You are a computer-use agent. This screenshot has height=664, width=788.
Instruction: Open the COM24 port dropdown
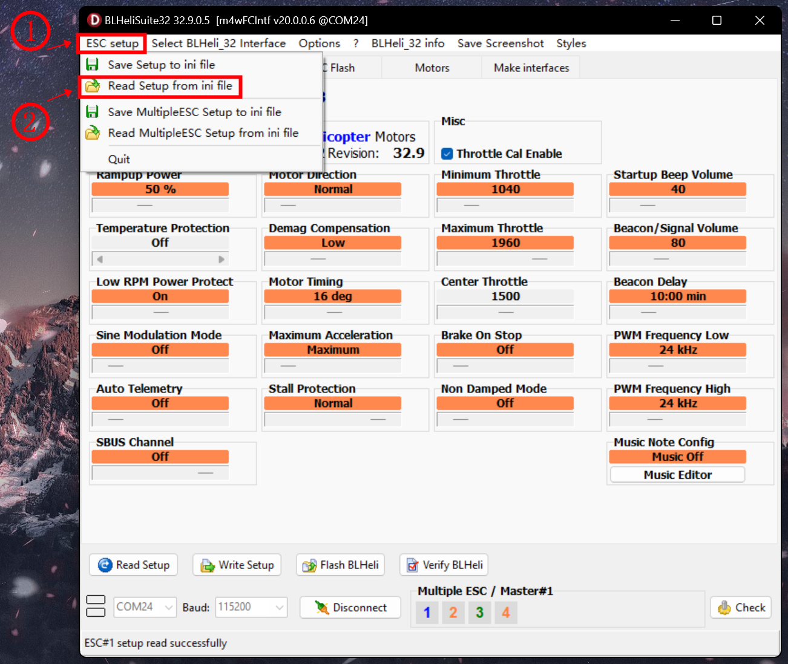pos(145,607)
